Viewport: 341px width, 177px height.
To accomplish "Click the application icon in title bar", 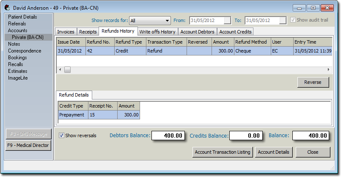I will pos(7,8).
